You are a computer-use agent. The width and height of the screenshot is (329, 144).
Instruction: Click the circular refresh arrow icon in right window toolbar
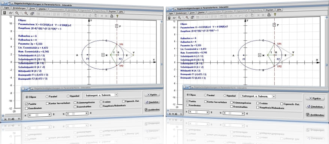(x=246, y=15)
